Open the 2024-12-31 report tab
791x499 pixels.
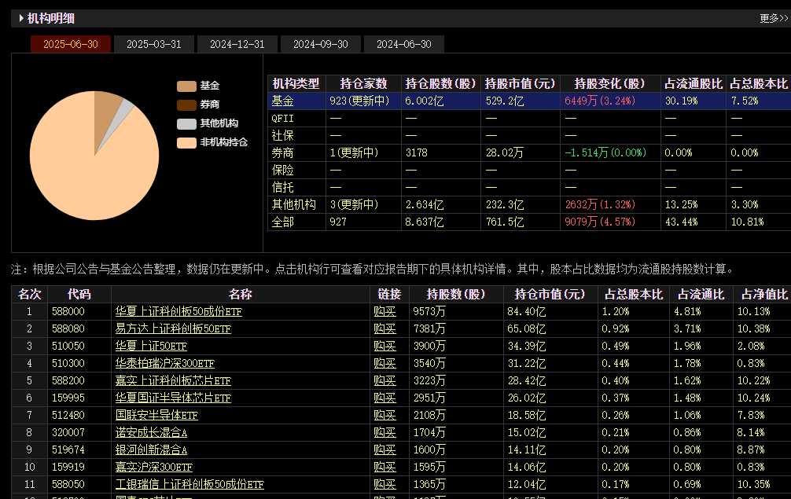click(x=237, y=44)
